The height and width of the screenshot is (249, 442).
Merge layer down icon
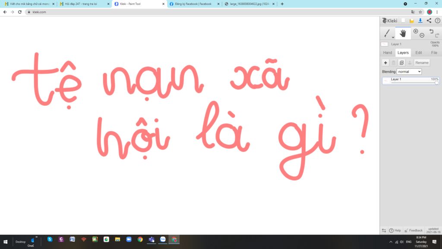click(410, 63)
